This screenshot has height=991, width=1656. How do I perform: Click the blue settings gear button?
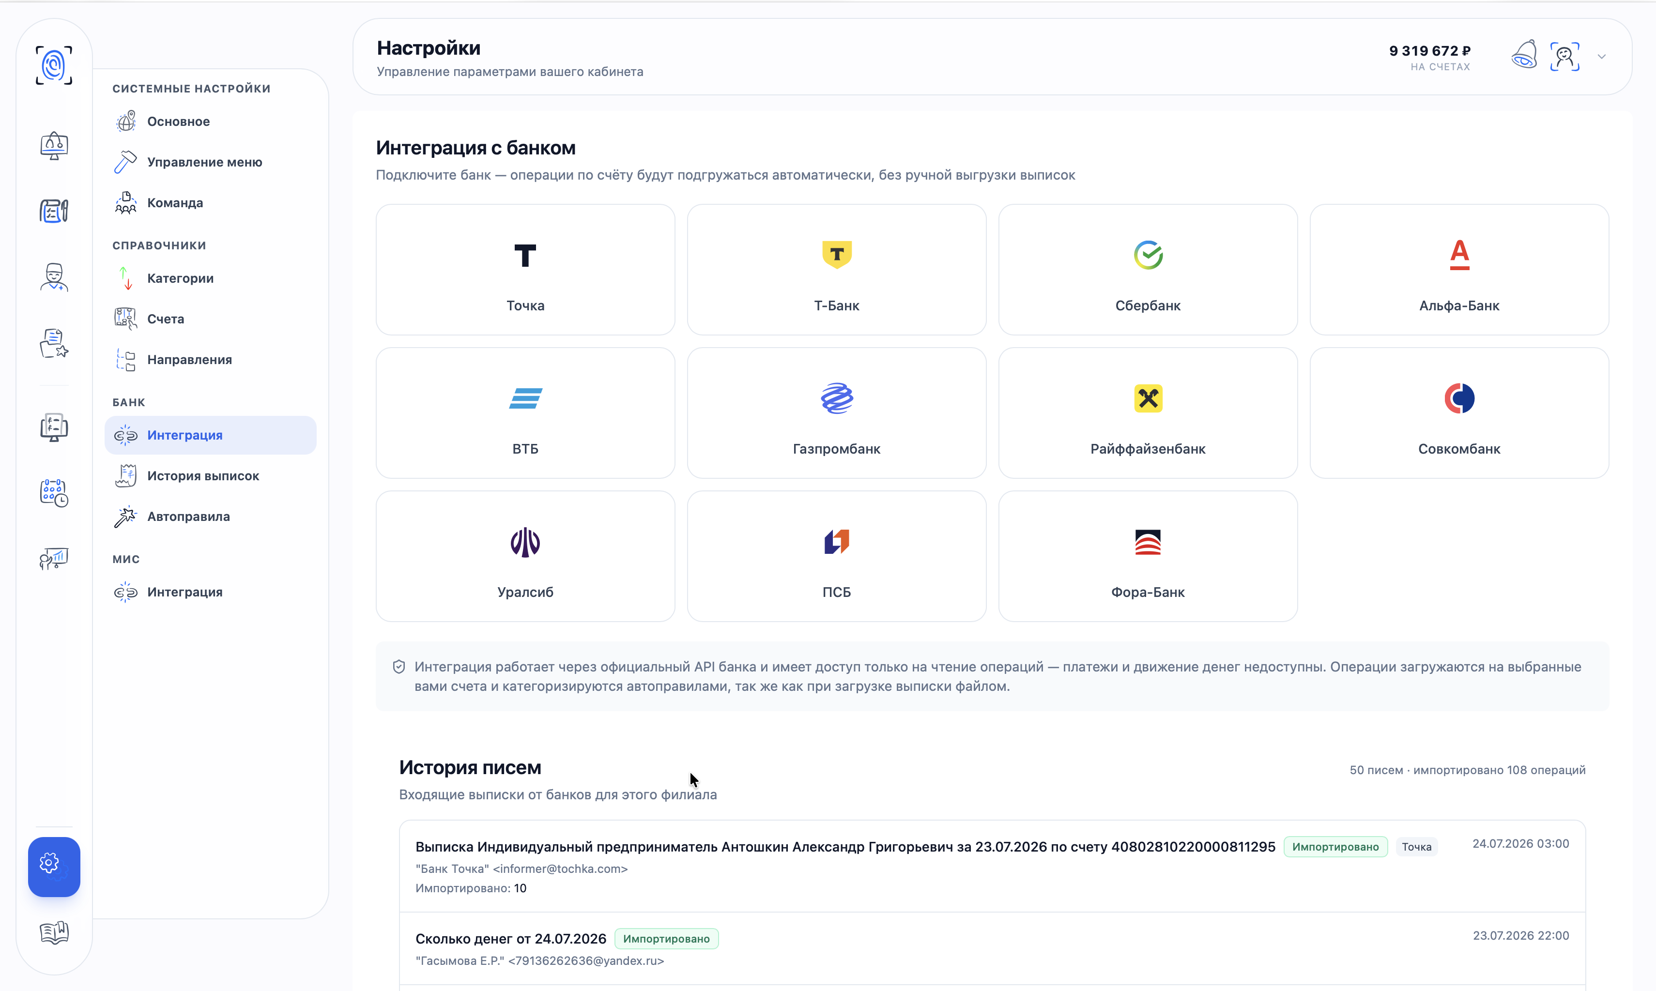[54, 866]
